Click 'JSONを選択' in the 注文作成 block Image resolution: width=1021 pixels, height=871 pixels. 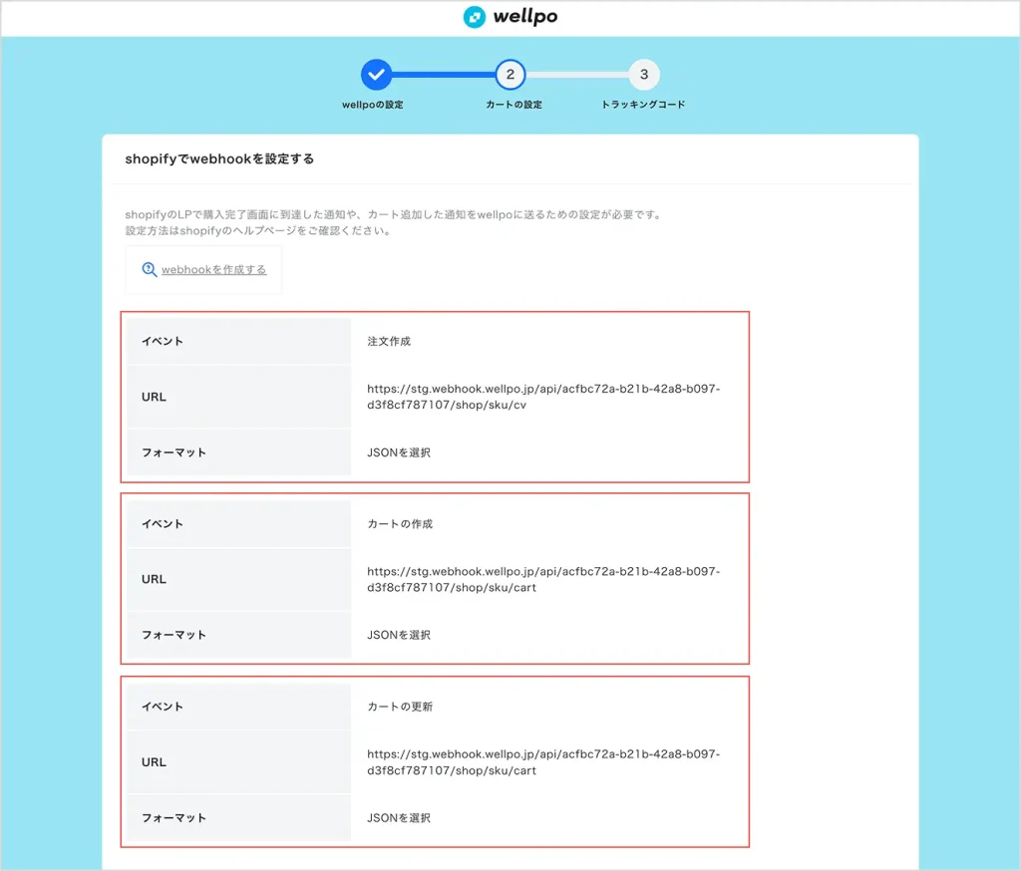[x=399, y=452]
